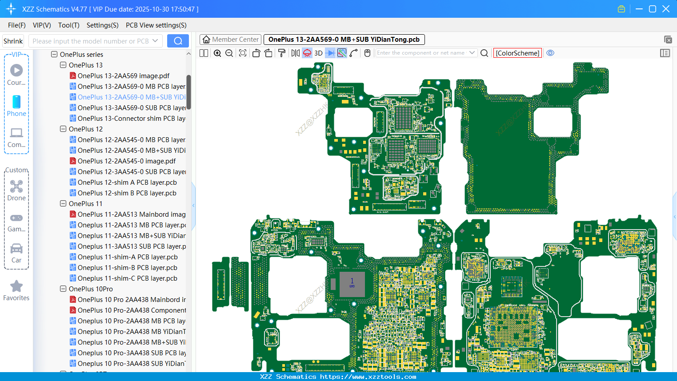Rotate the board clockwise
The width and height of the screenshot is (677, 381).
pyautogui.click(x=268, y=53)
